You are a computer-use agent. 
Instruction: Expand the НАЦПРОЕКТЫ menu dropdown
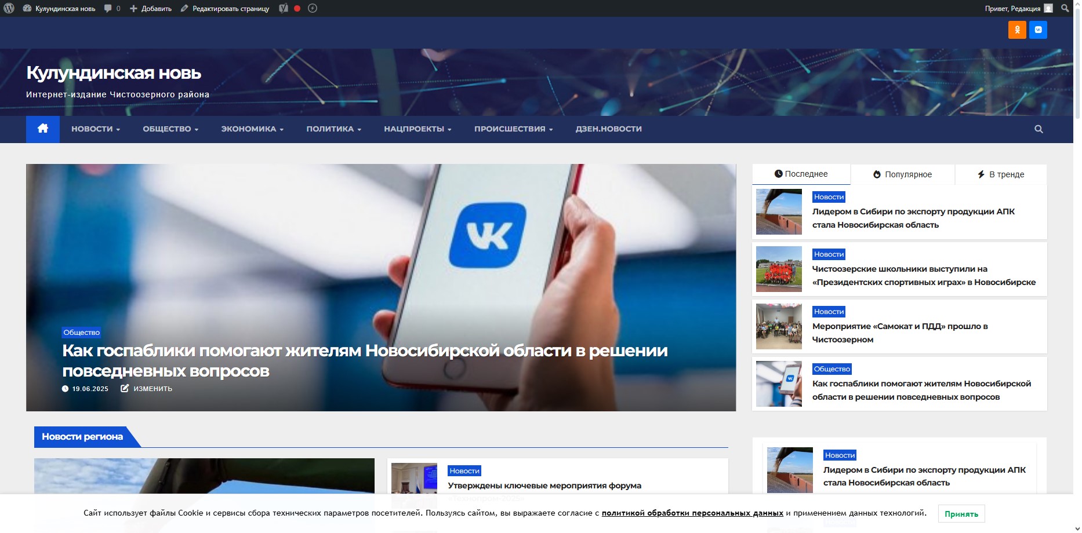tap(417, 129)
